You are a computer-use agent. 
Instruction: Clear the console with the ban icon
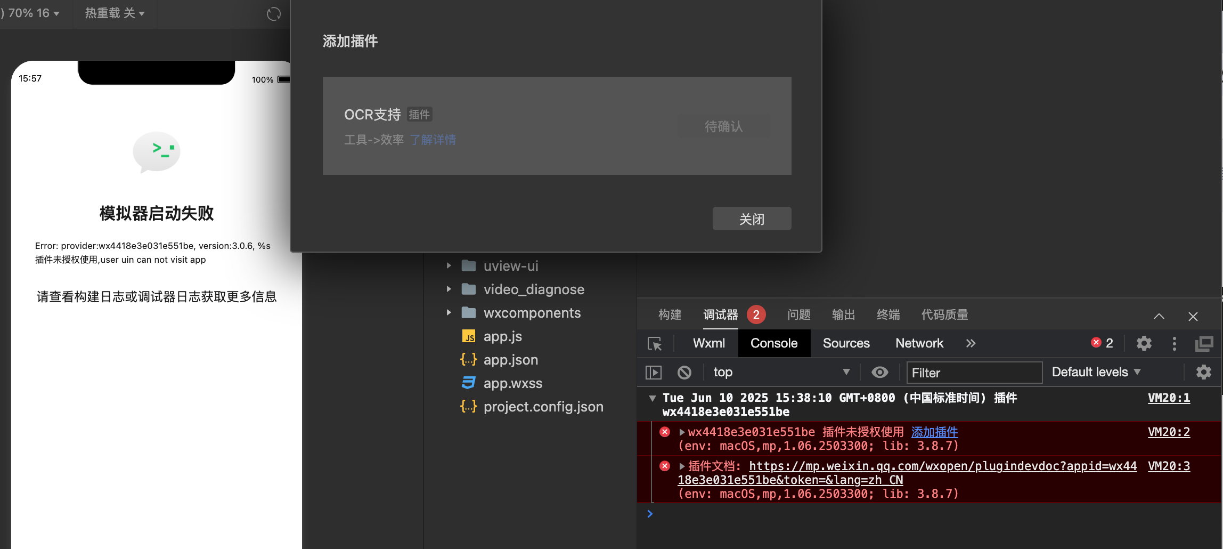[x=684, y=372]
